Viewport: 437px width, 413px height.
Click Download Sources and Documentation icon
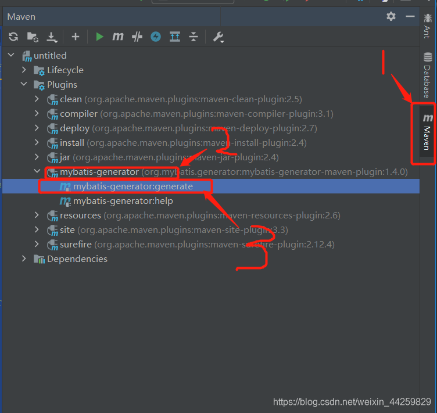pos(52,37)
